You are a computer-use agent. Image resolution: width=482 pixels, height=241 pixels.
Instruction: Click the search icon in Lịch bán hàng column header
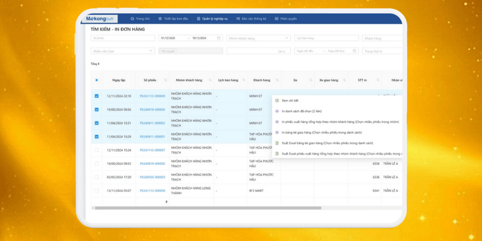[x=243, y=80]
